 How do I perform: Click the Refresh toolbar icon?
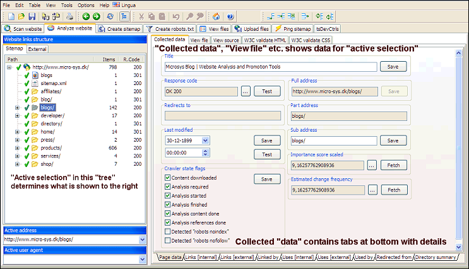110,16
